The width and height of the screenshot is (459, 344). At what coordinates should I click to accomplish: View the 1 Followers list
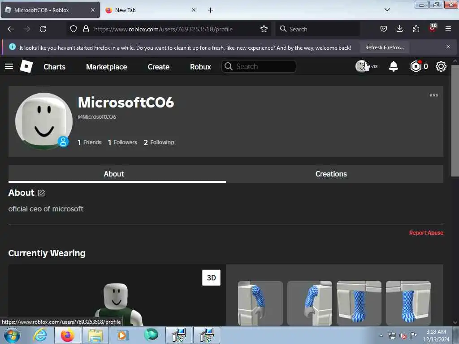click(x=122, y=142)
